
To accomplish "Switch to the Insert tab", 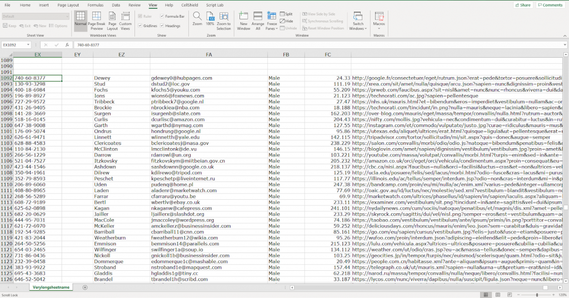I will coord(43,5).
